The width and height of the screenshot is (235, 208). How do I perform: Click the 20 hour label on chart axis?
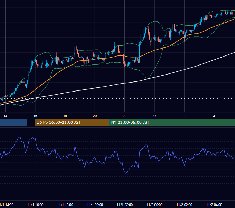click(x=95, y=116)
